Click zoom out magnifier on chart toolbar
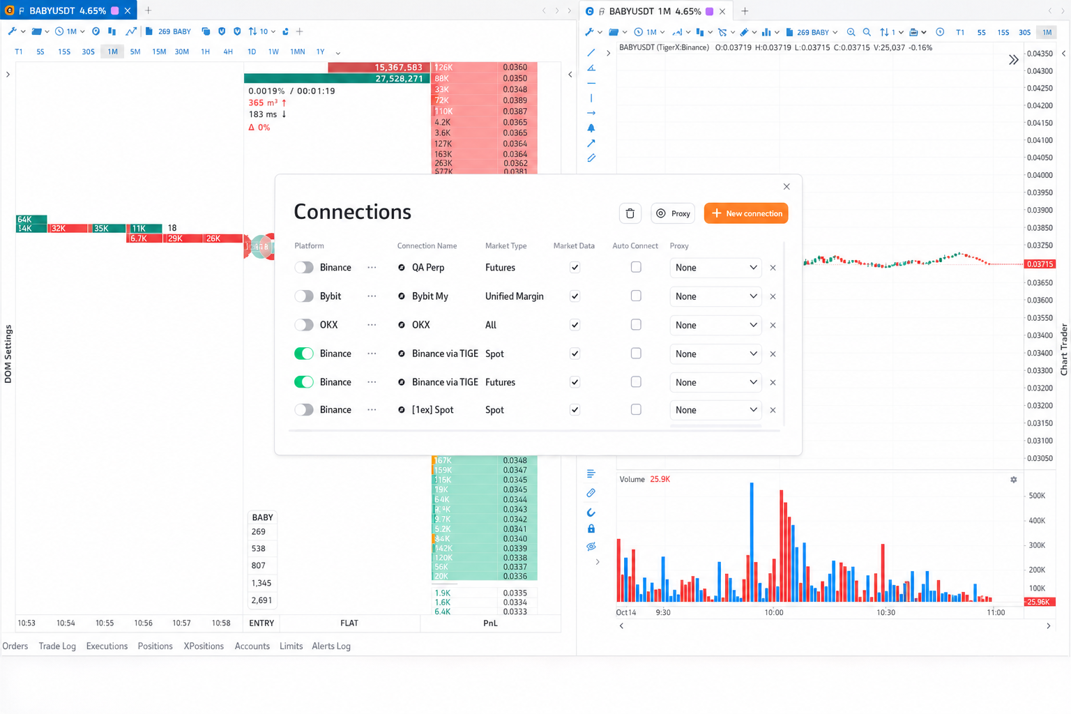The image size is (1071, 714). point(867,32)
